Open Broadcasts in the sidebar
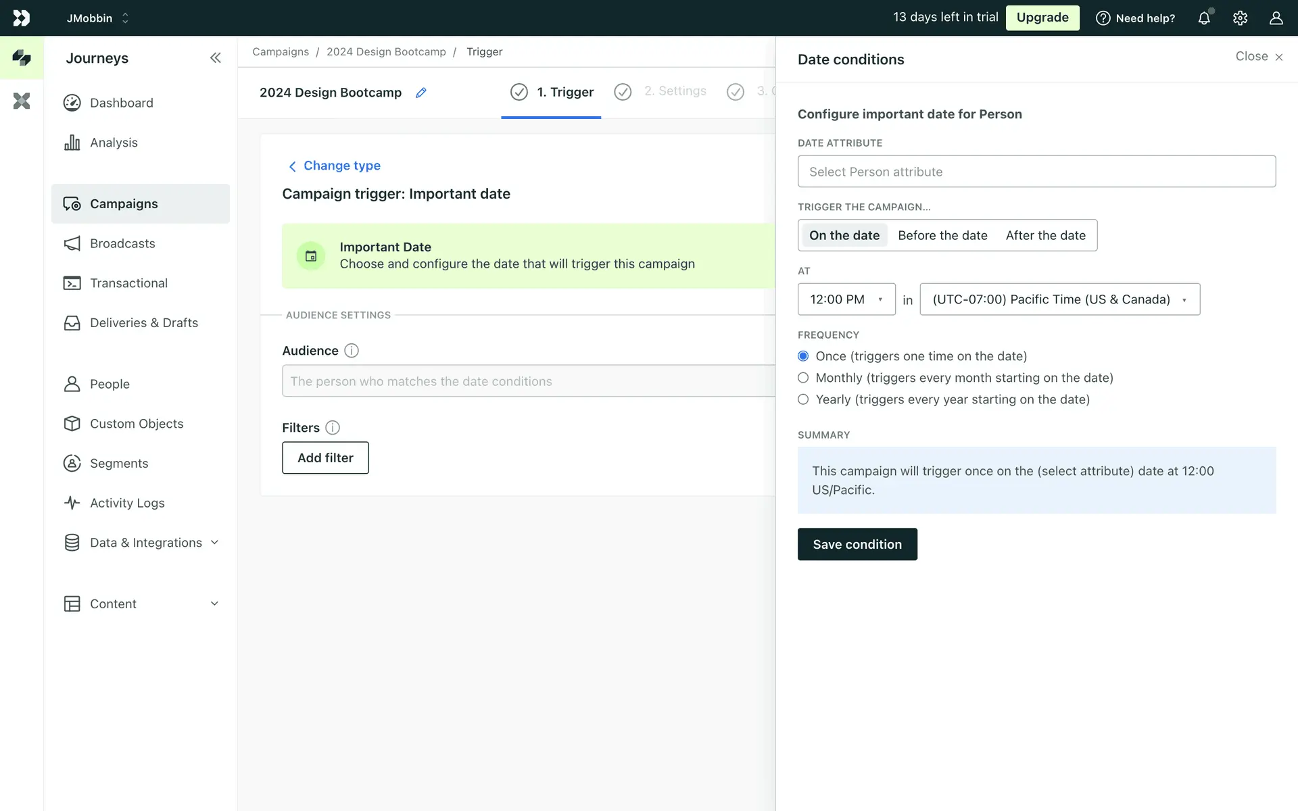Screen dimensions: 1298x811 point(122,243)
